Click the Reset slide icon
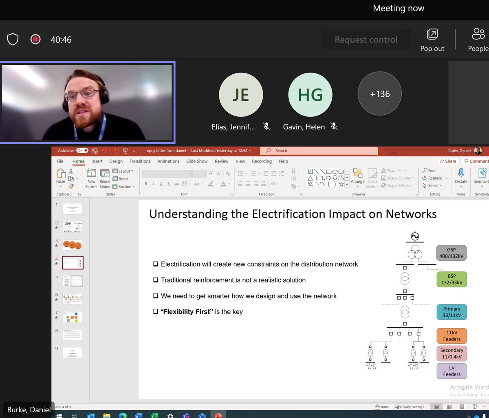 point(121,179)
